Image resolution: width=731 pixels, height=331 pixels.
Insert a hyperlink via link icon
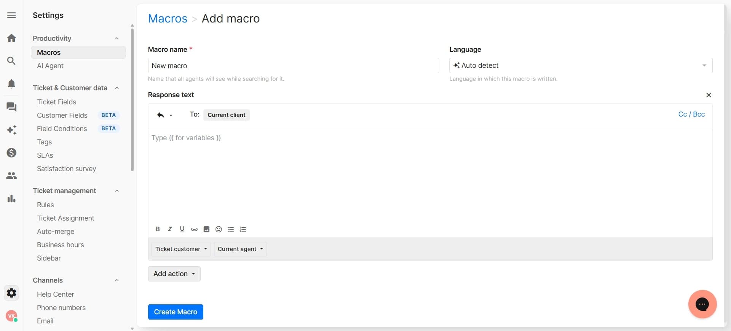(194, 229)
